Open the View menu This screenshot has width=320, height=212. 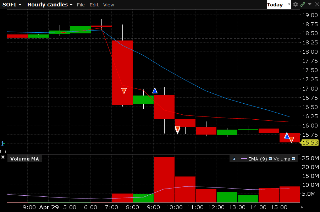pos(108,5)
